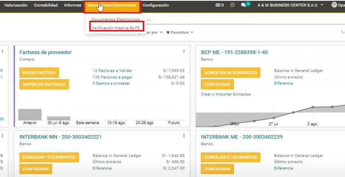
Task: Click CONCILIAR 21 ELEMENTOS button
Action: coord(230,157)
